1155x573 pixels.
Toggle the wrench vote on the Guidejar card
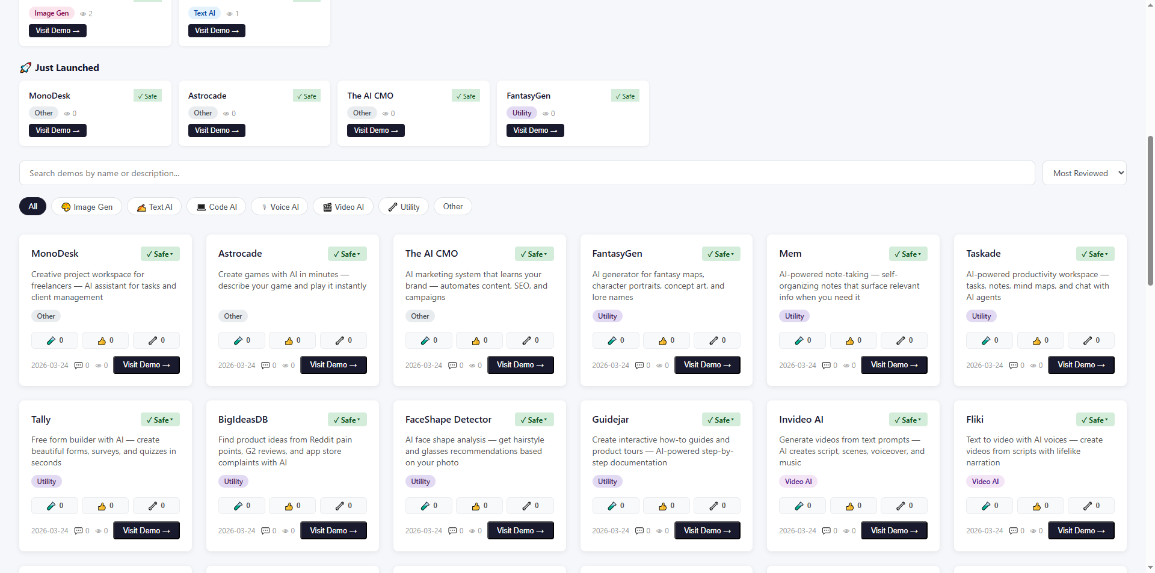(x=717, y=506)
